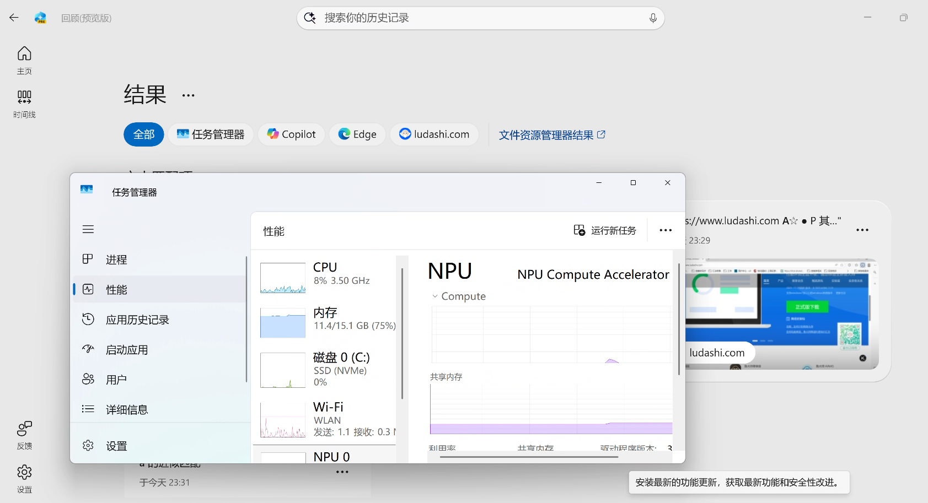The height and width of the screenshot is (503, 928).
Task: Go back with the arrow in Recall
Action: pyautogui.click(x=14, y=18)
